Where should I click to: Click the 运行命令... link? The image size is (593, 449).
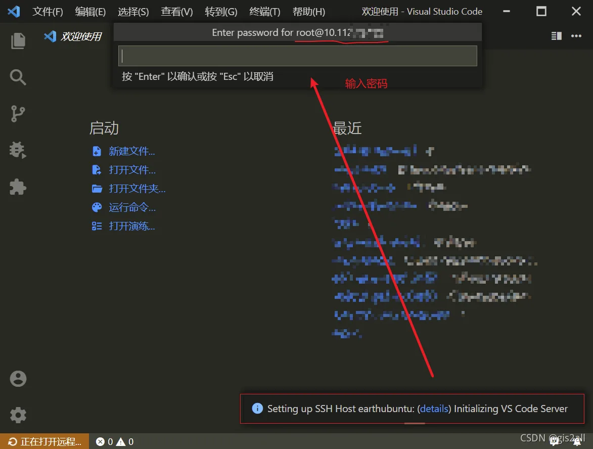pyautogui.click(x=132, y=207)
